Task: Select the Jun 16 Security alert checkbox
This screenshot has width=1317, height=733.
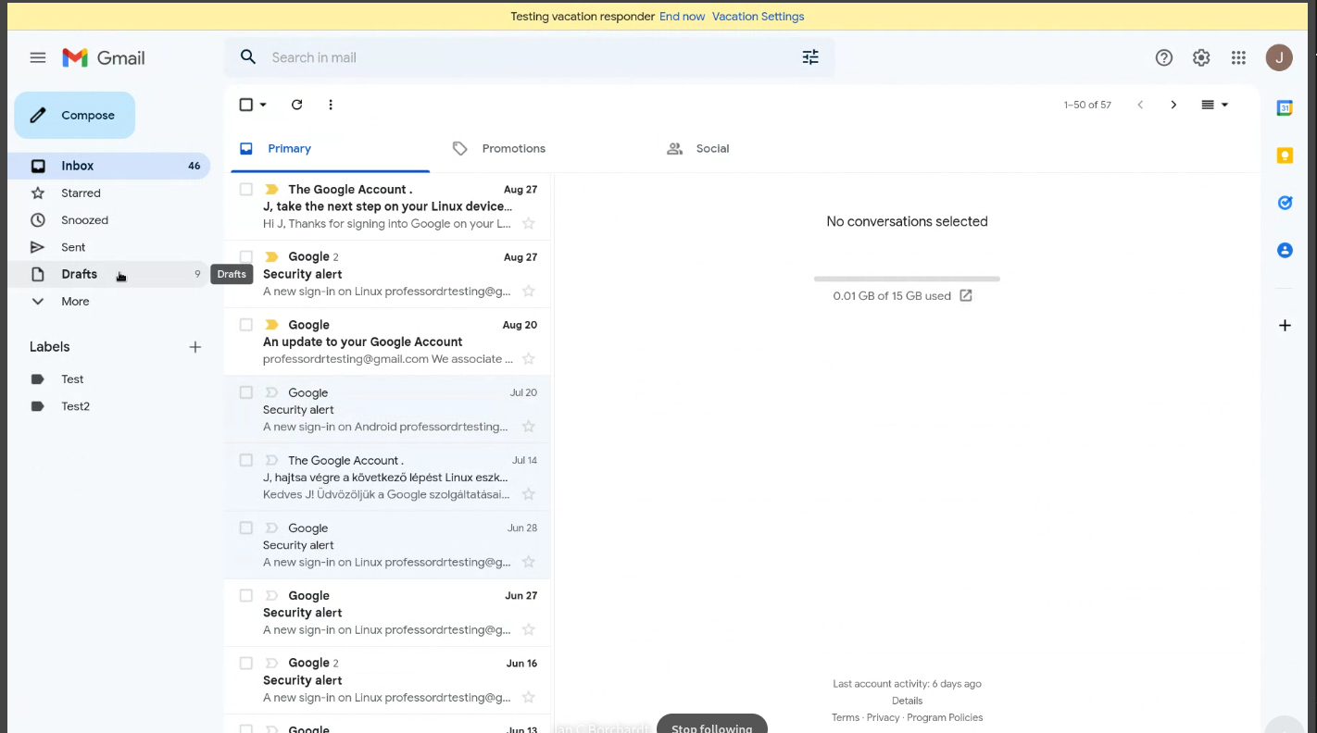Action: click(x=246, y=663)
